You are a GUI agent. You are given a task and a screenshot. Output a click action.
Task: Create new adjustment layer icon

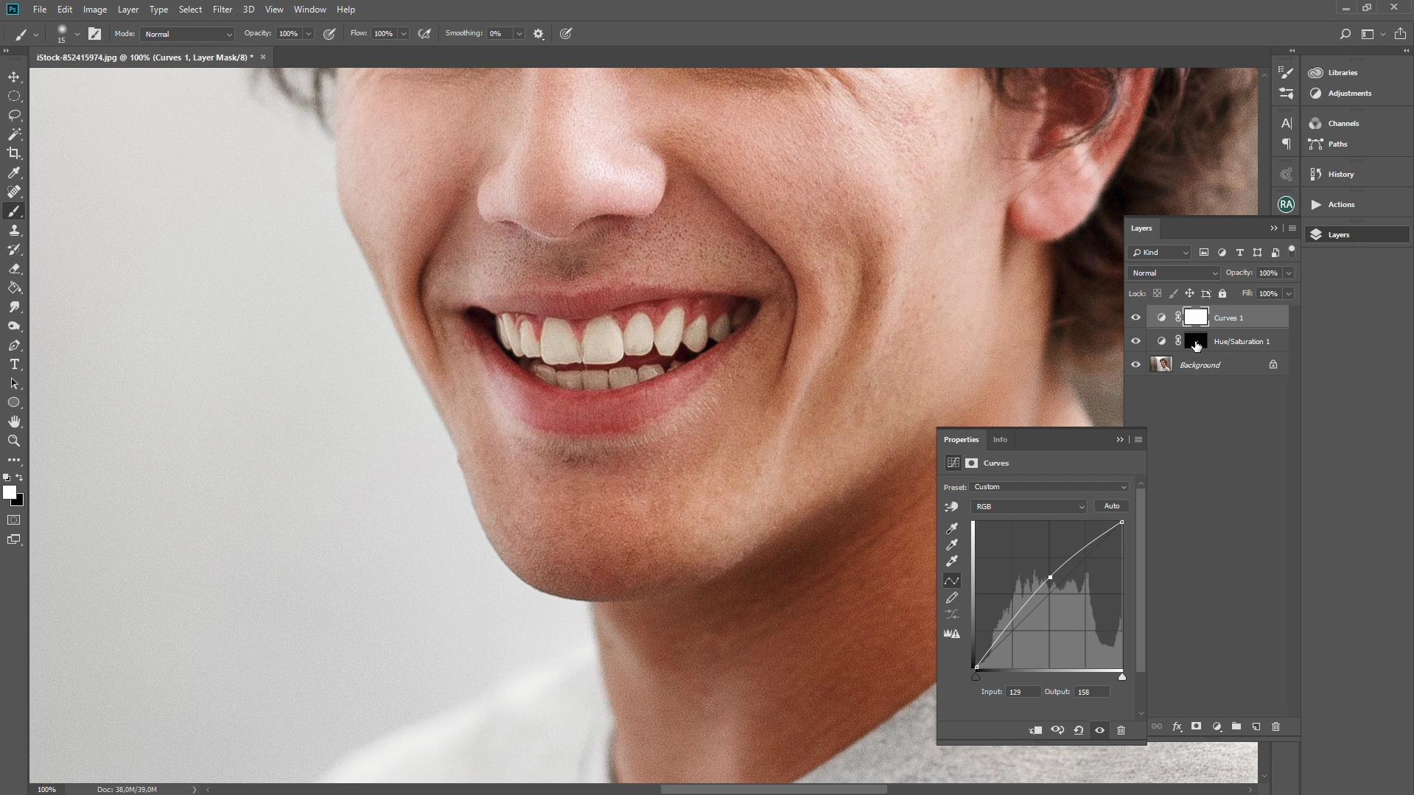pyautogui.click(x=1217, y=726)
